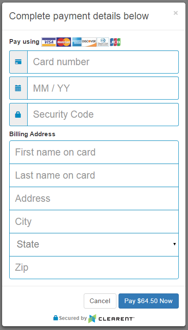Focus the Card number field

(103, 62)
